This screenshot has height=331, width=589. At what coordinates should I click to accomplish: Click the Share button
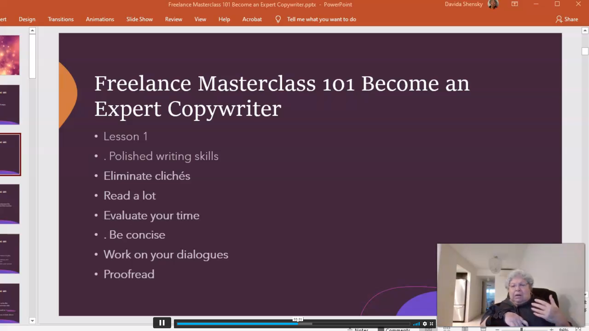click(x=571, y=19)
